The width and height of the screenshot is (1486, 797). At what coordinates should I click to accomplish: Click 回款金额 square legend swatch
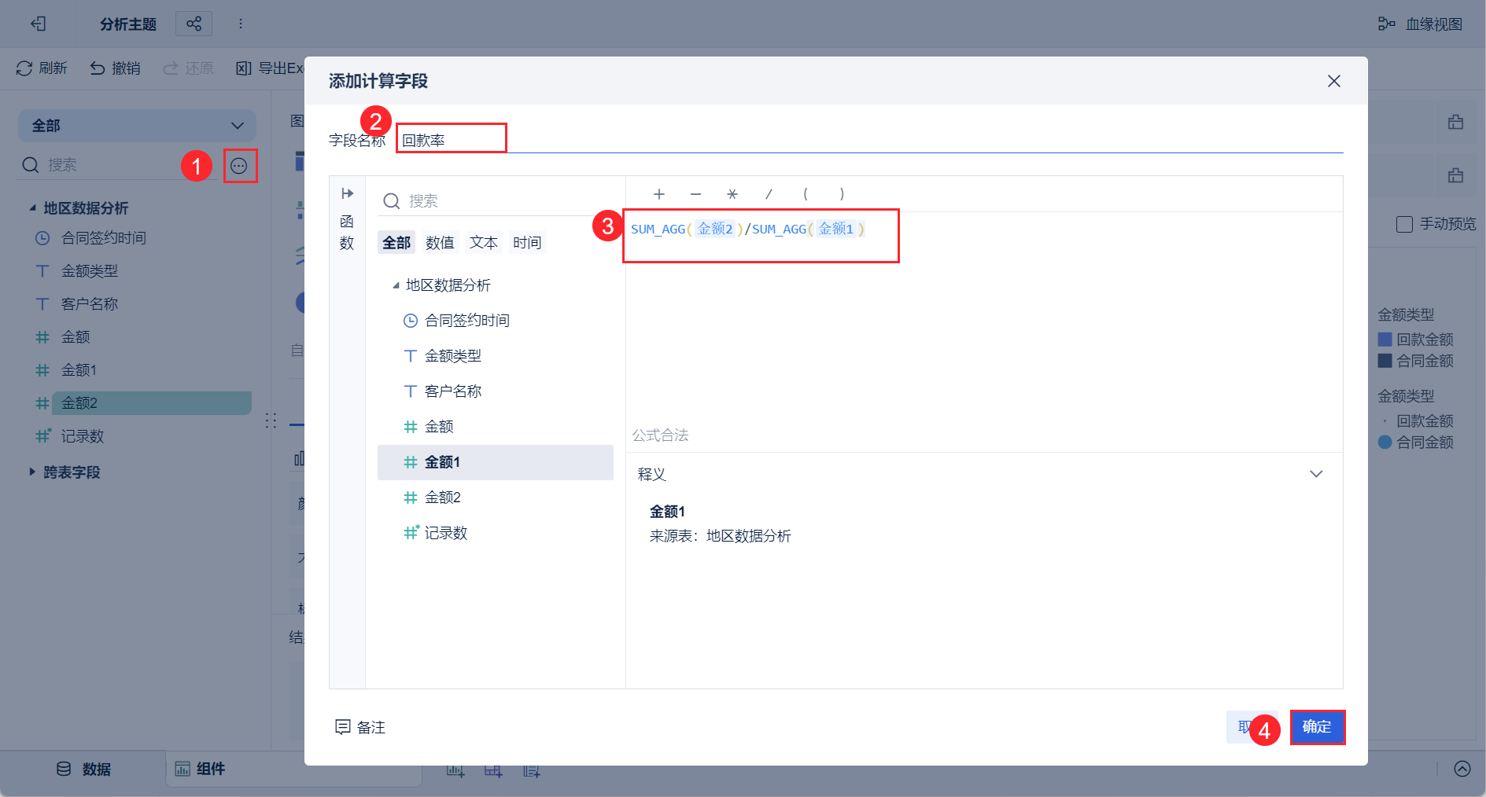pyautogui.click(x=1385, y=340)
